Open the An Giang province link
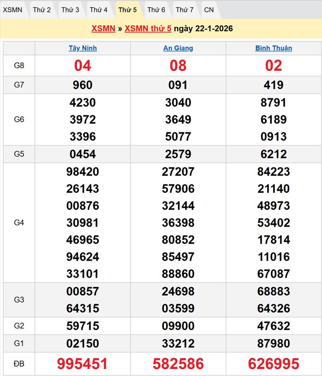Image resolution: width=322 pixels, height=376 pixels. 178,48
